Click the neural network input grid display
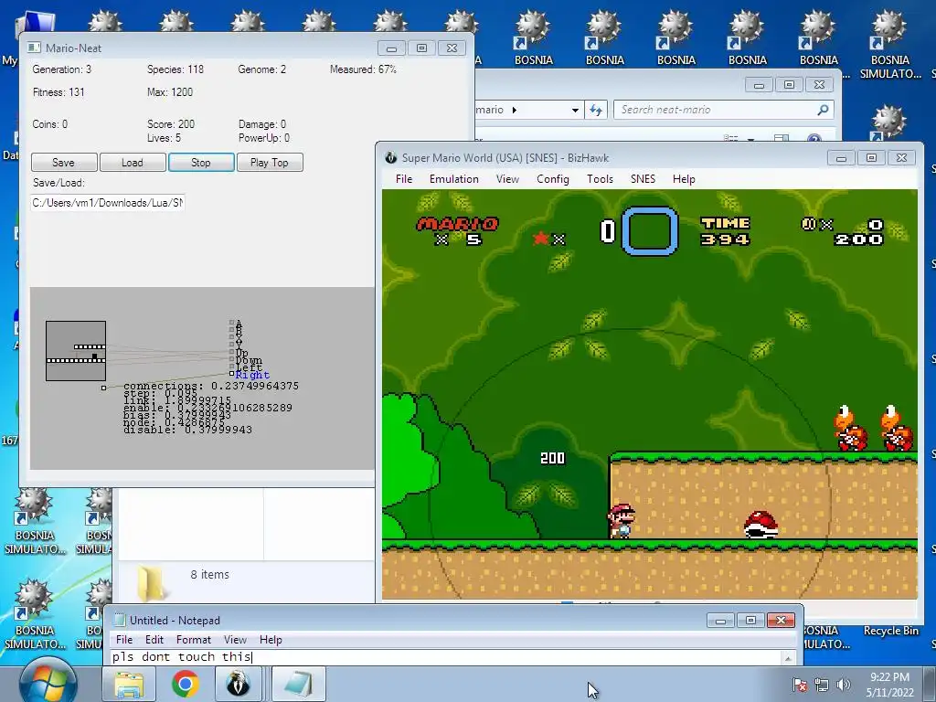This screenshot has width=936, height=702. coord(76,351)
